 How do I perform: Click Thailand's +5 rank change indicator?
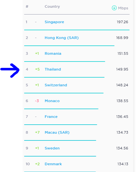point(37,69)
